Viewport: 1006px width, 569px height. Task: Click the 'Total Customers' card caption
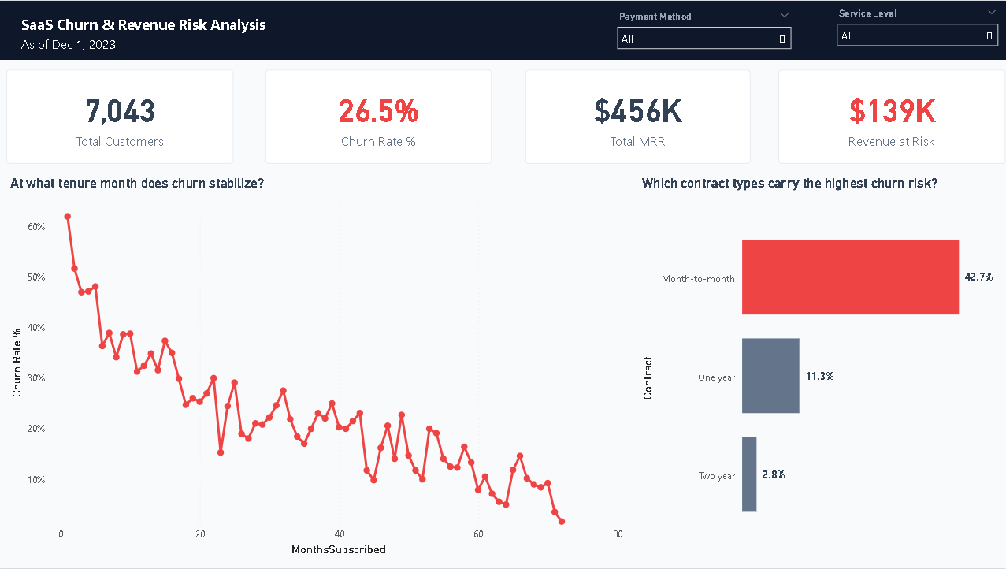[120, 142]
